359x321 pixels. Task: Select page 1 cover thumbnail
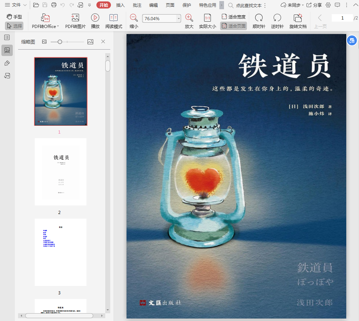pos(61,91)
